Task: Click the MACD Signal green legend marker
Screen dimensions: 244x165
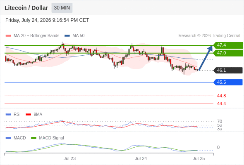Action: click(x=33, y=138)
